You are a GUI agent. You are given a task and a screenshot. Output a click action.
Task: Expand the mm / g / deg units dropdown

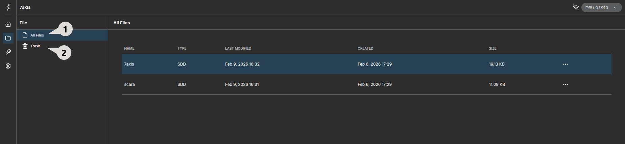click(x=601, y=7)
